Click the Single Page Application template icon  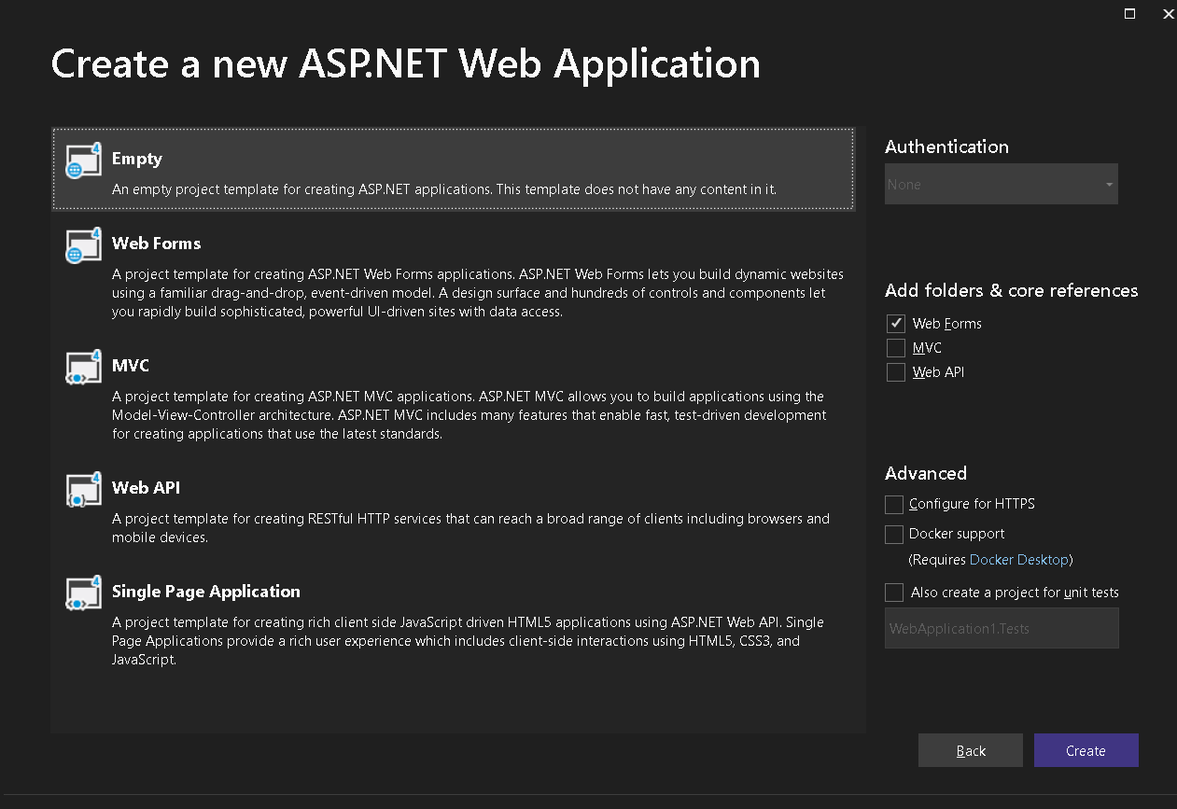click(x=84, y=593)
